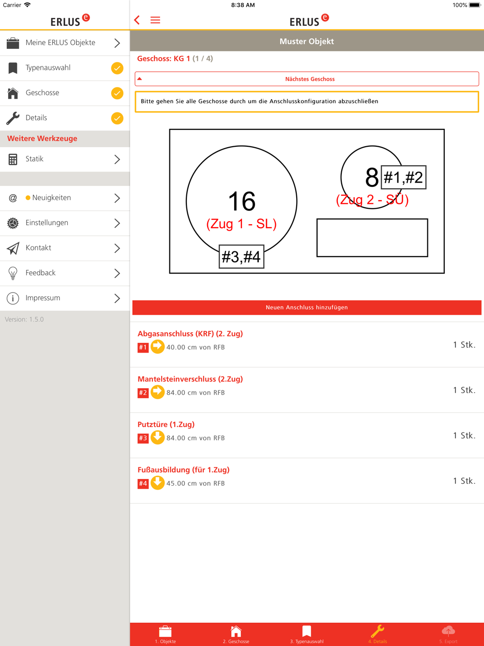Switch to the 1. Objekte tab
The height and width of the screenshot is (646, 484).
coord(166,634)
